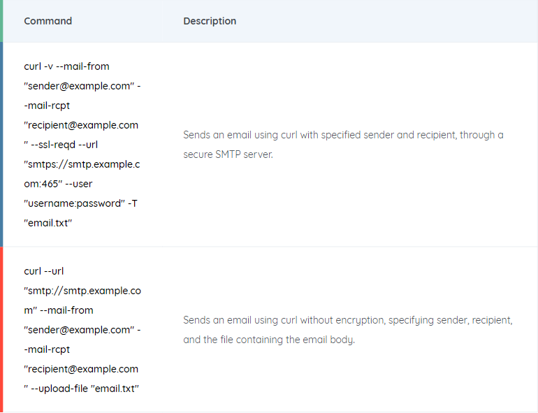This screenshot has width=538, height=413.
Task: Click the blue bar beside the first command row
Action: [x=1, y=144]
